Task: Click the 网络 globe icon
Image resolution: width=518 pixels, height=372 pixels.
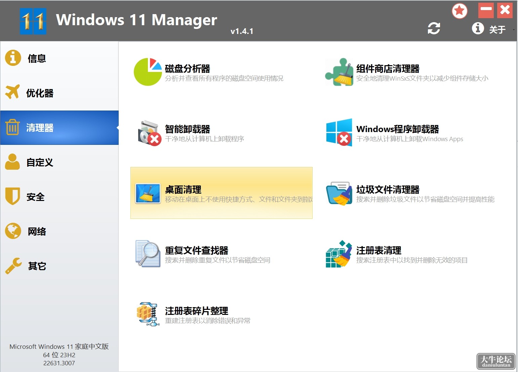Action: coord(13,231)
